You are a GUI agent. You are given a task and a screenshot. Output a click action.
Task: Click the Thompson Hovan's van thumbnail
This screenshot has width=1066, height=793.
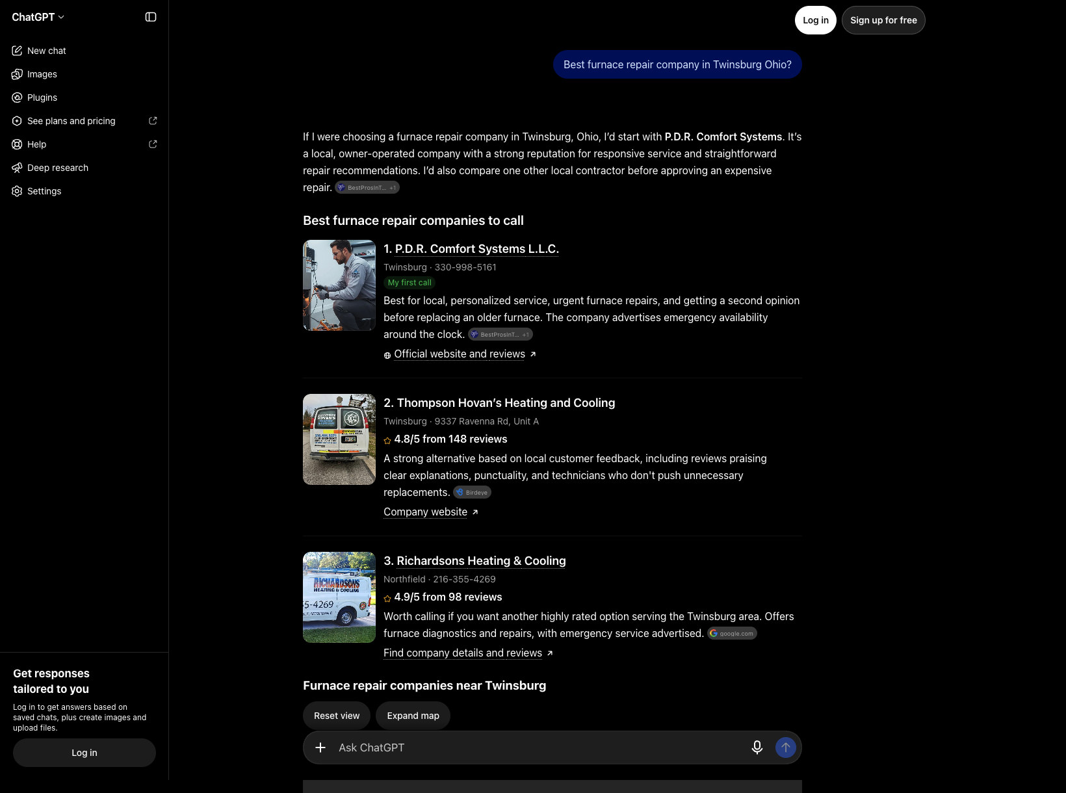339,439
